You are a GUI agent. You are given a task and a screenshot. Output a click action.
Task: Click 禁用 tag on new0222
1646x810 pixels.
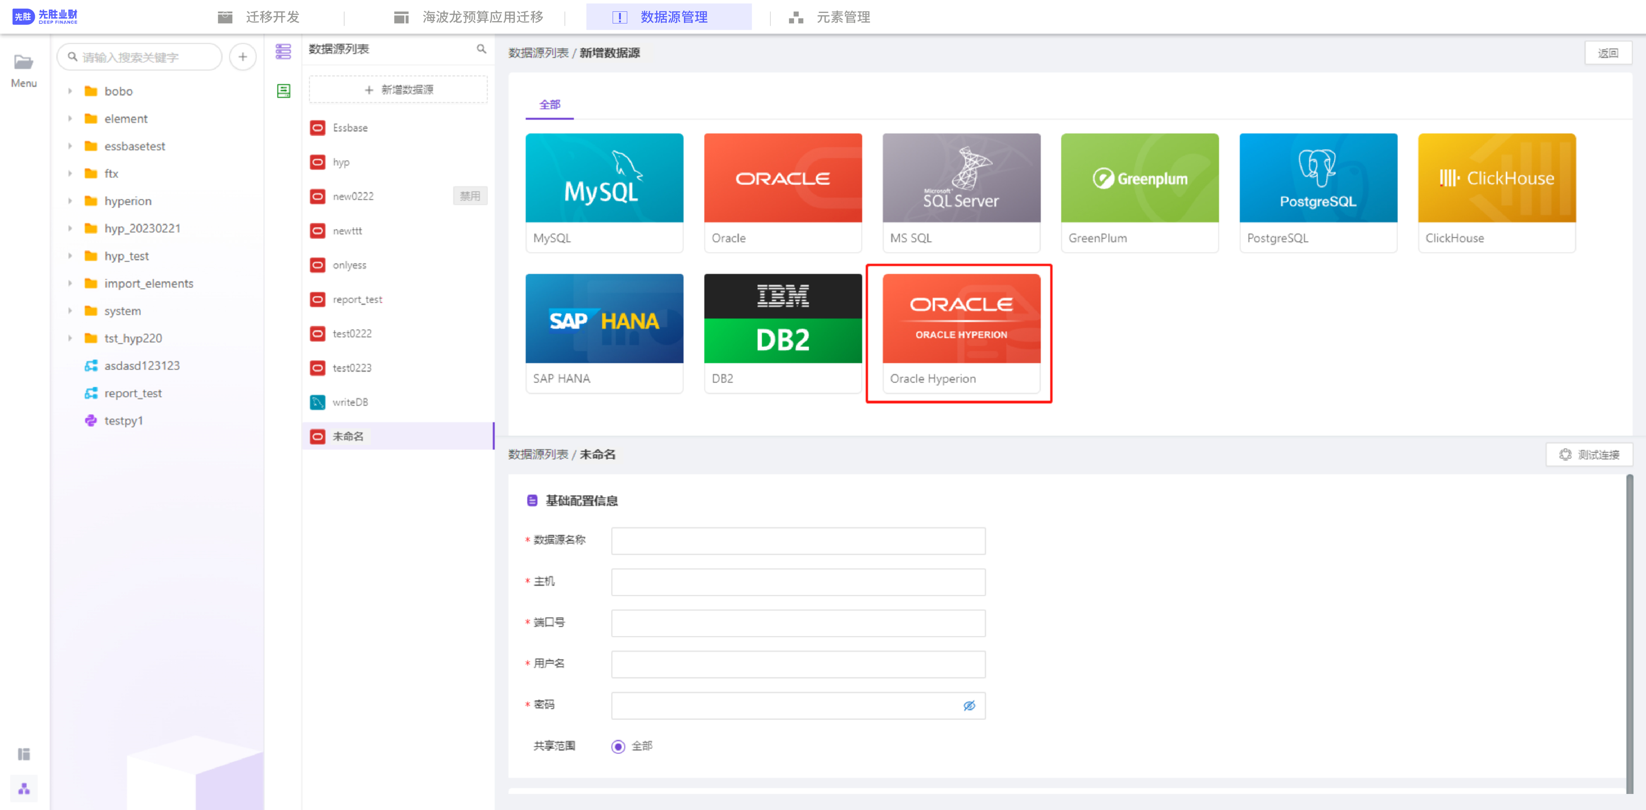470,196
